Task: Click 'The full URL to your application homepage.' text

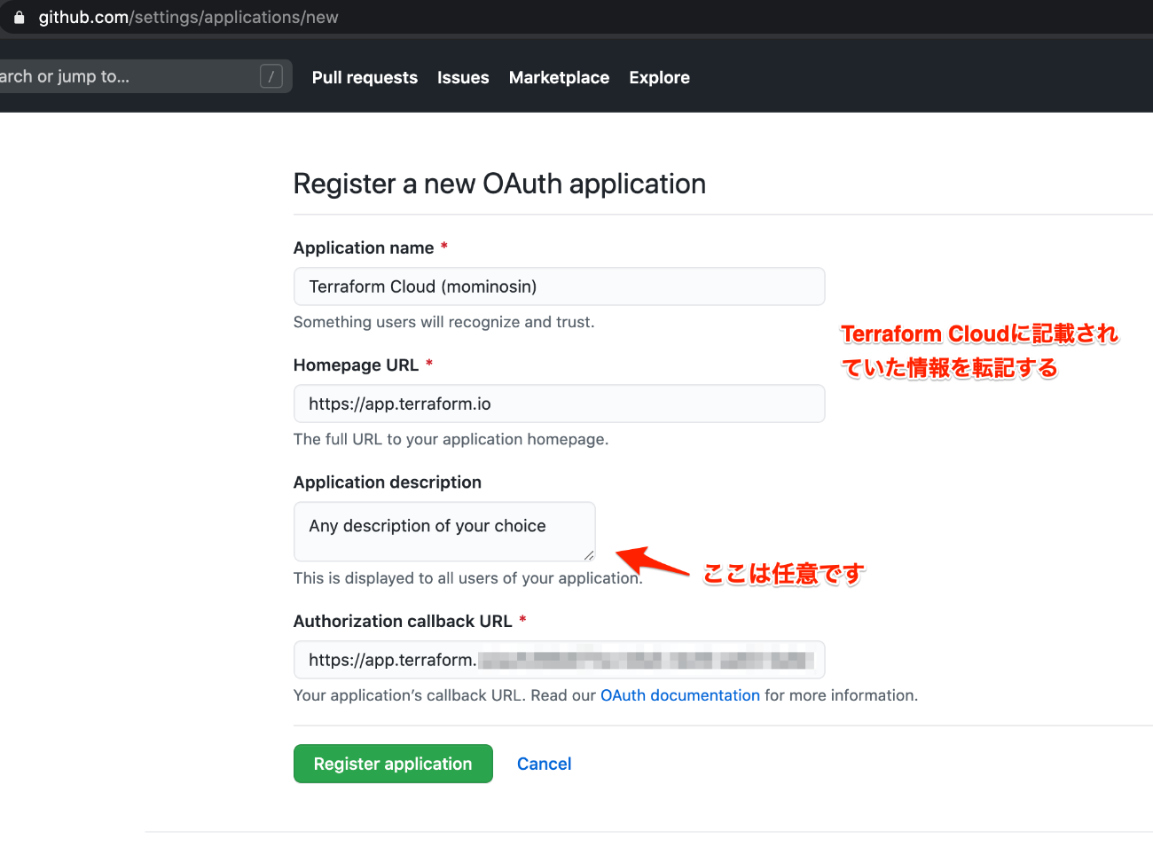Action: coord(451,439)
